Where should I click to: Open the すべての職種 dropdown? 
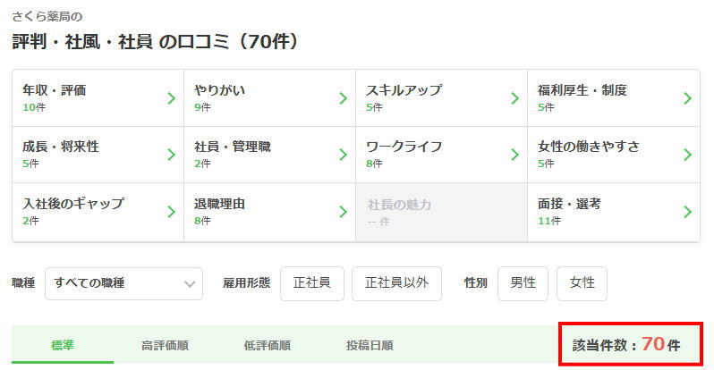coord(123,283)
